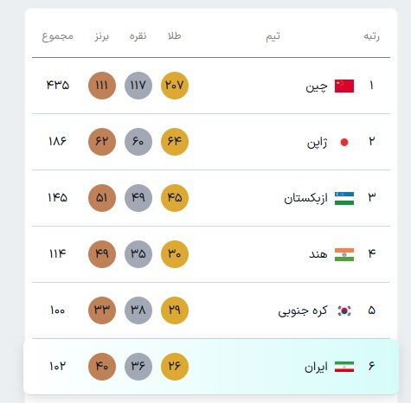411x403 pixels.
Task: Open the کره جنوبی team link
Action: [303, 310]
